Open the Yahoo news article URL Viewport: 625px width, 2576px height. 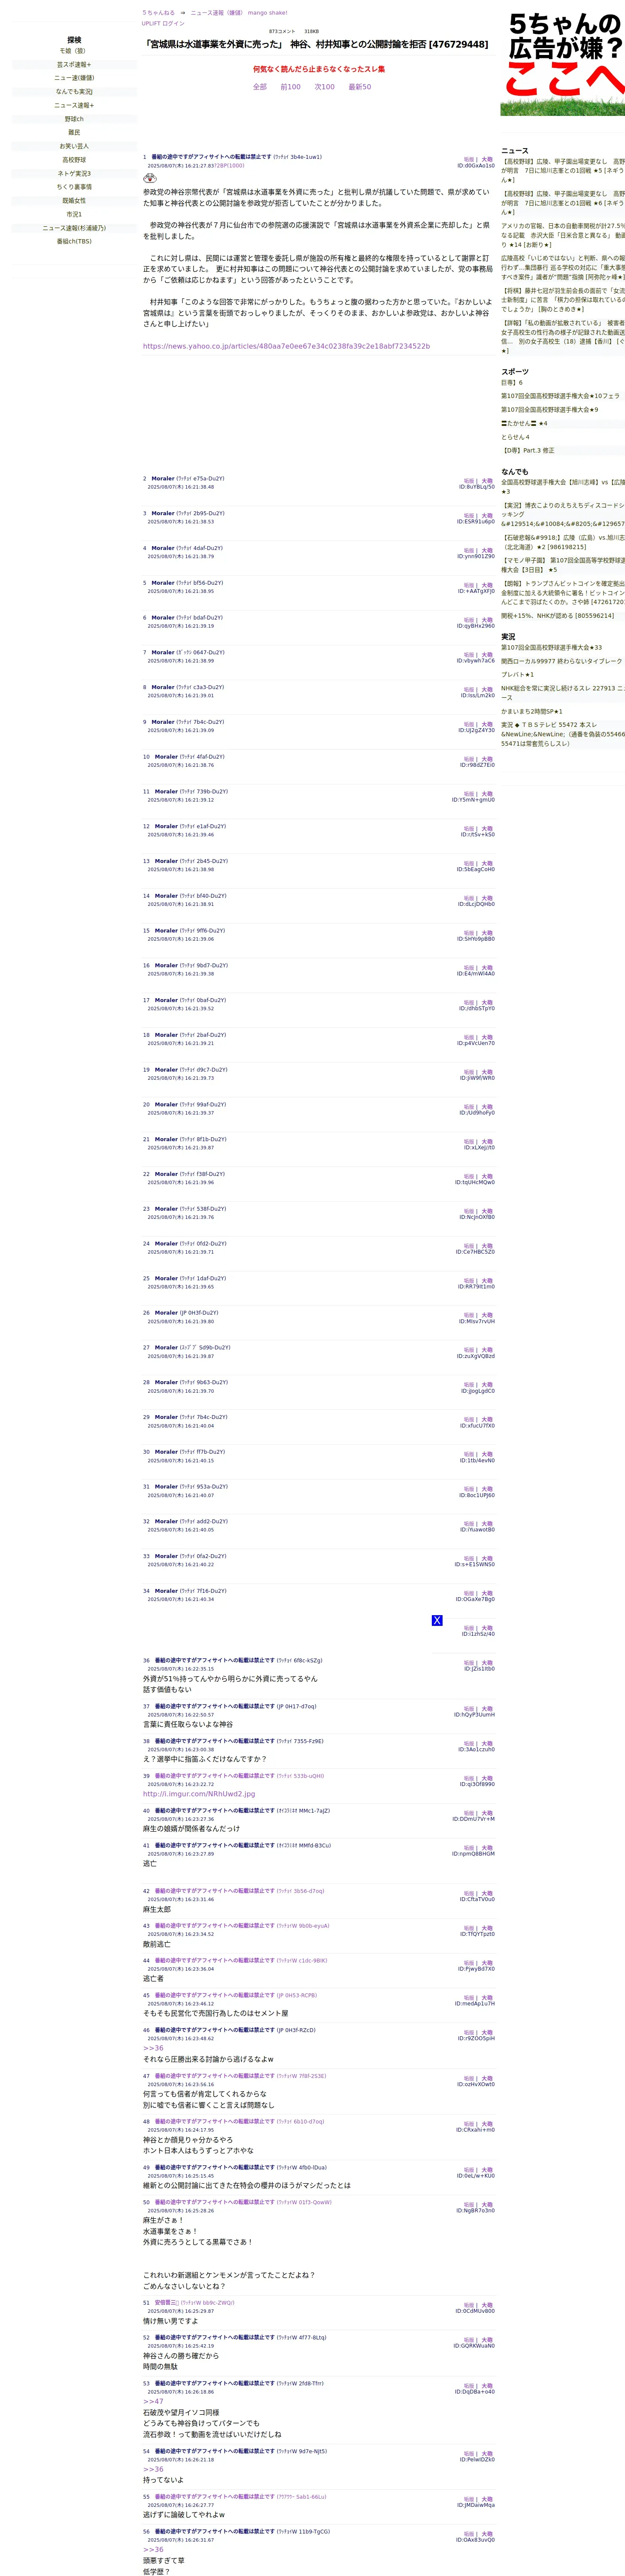click(x=286, y=346)
